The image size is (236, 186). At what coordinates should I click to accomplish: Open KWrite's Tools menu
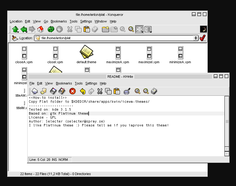coord(79,83)
